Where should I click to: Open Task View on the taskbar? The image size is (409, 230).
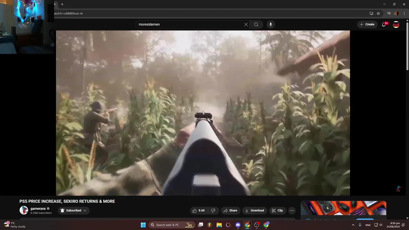click(200, 225)
